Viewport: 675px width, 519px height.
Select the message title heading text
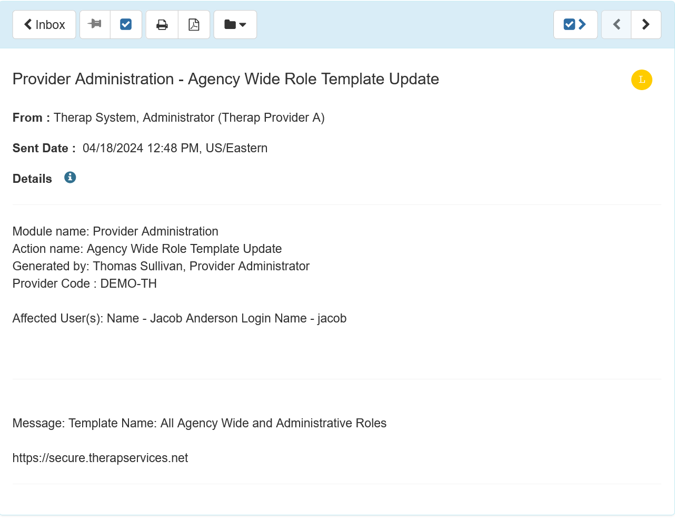226,79
